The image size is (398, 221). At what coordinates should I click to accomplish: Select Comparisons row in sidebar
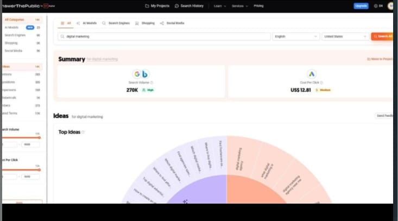(22, 90)
